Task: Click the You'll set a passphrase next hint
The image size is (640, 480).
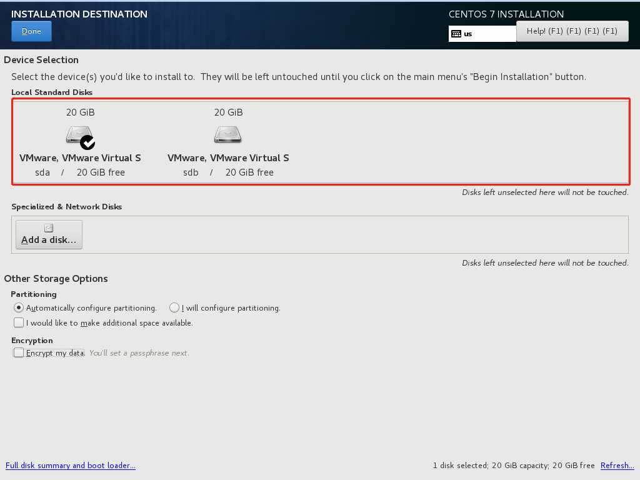Action: tap(139, 352)
